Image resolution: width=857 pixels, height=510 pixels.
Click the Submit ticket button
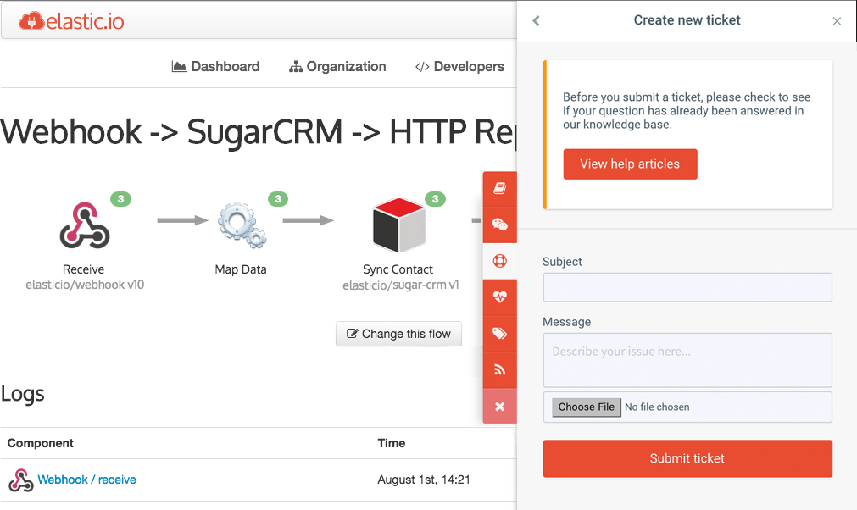click(687, 458)
